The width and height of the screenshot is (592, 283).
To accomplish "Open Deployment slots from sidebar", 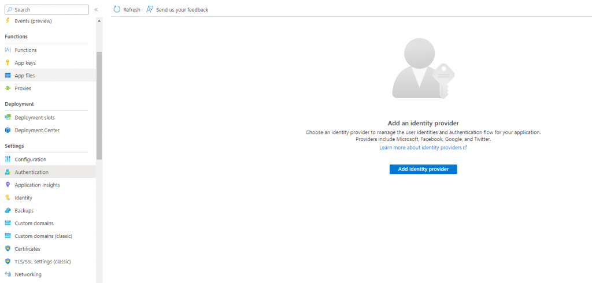I will [x=34, y=118].
